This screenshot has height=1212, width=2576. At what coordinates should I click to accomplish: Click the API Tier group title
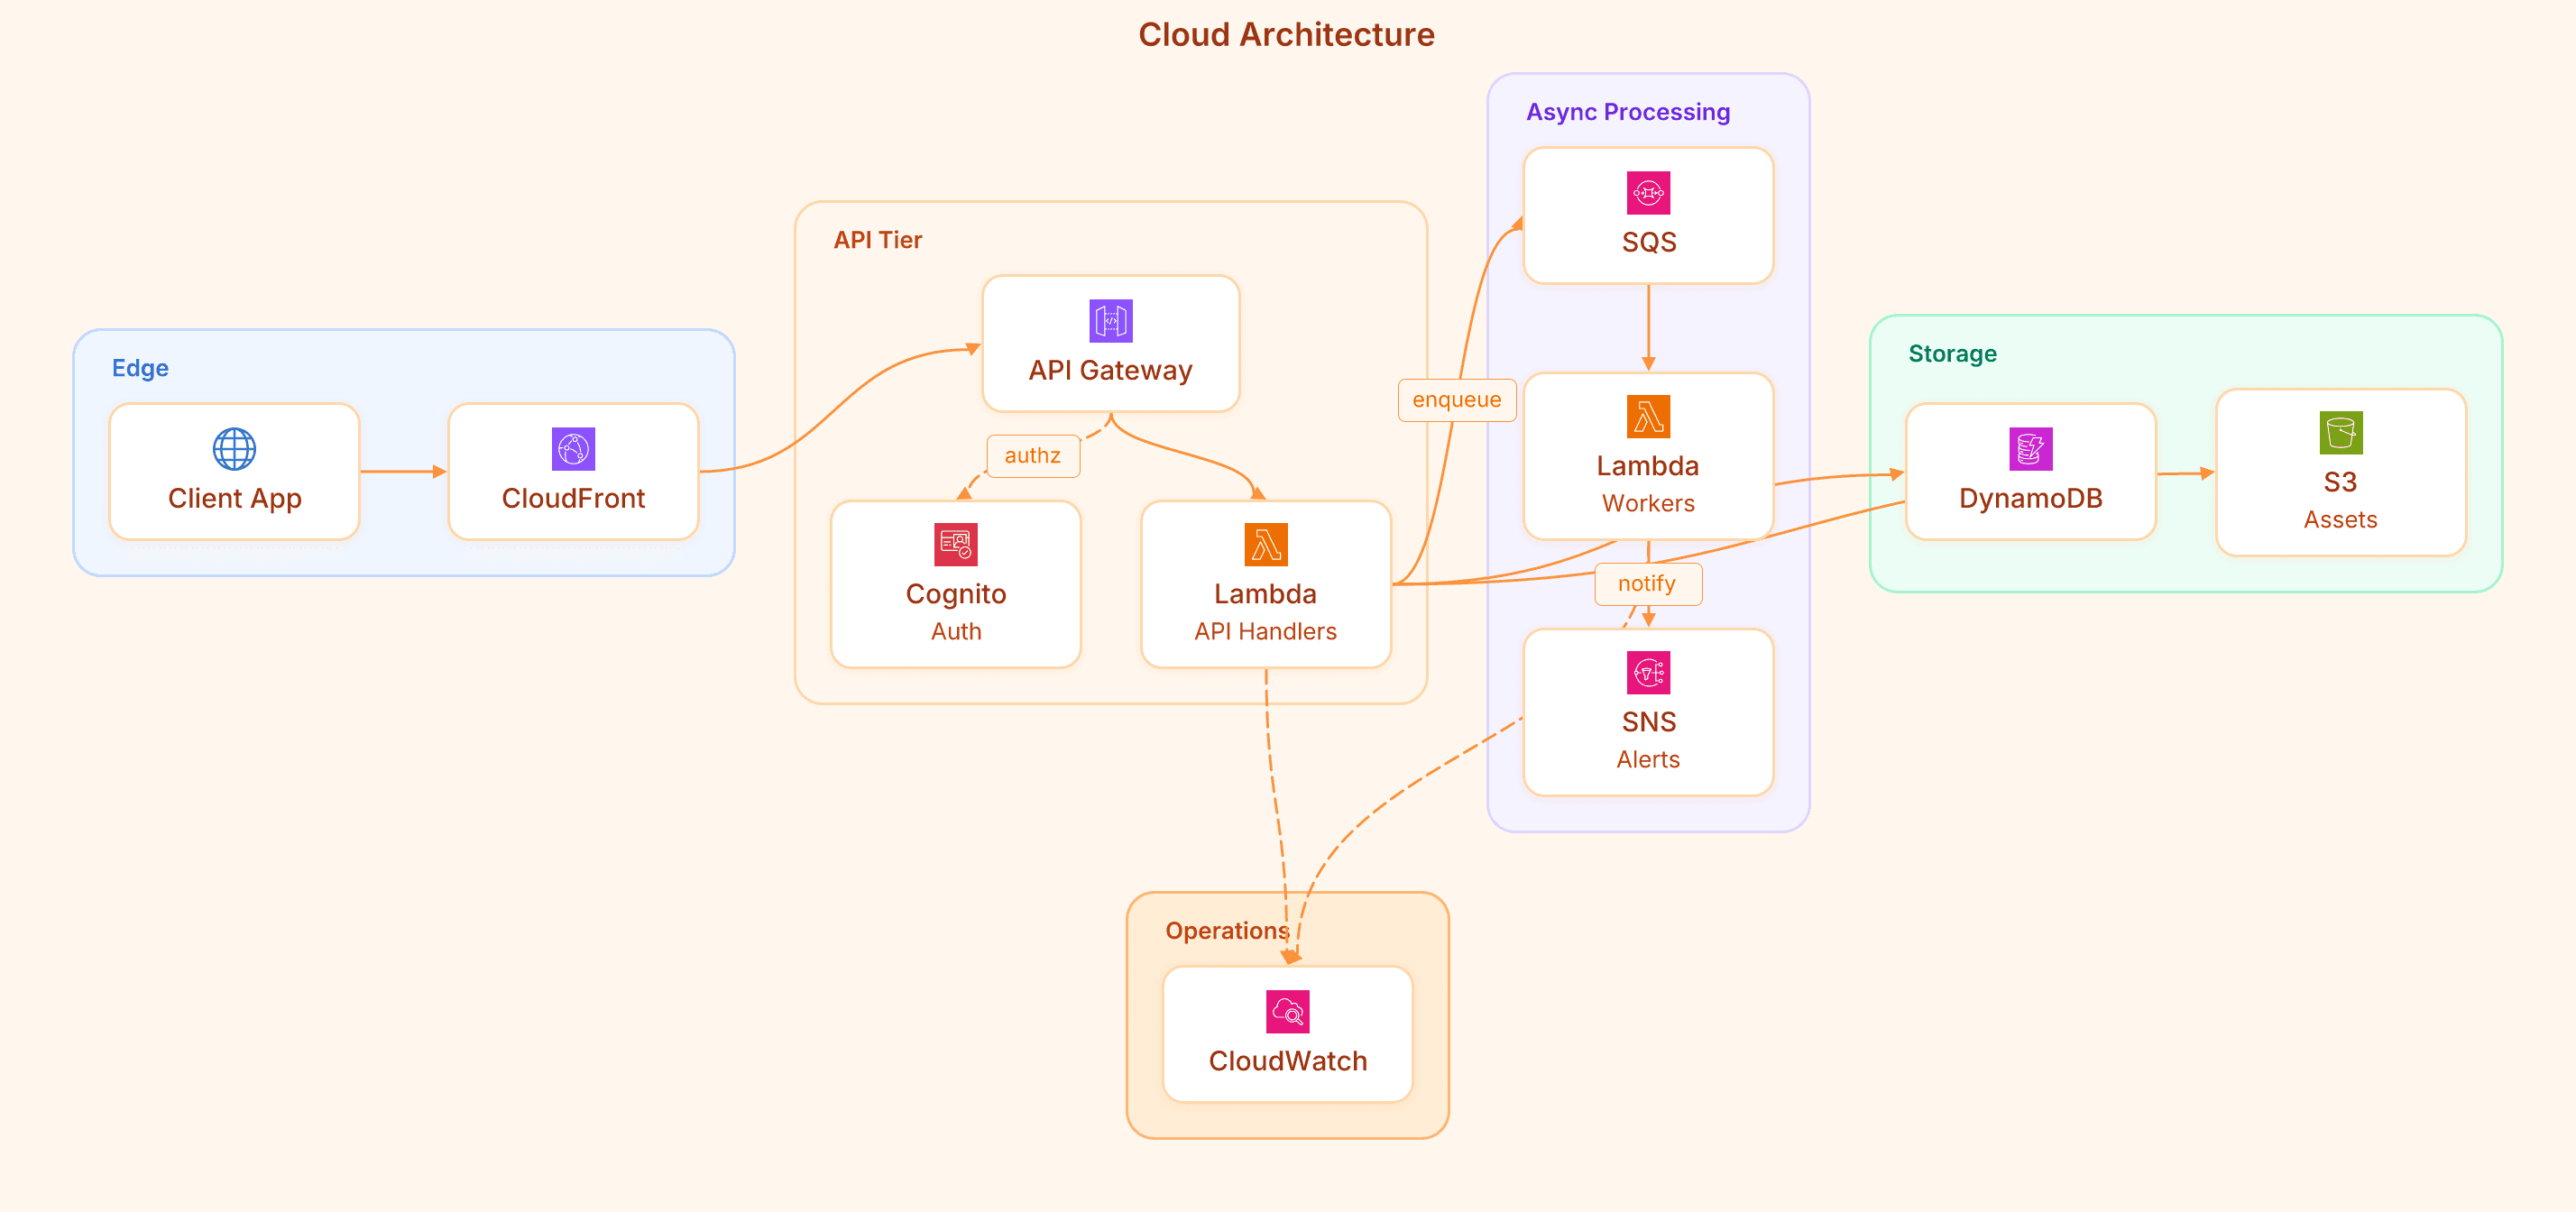pos(877,240)
